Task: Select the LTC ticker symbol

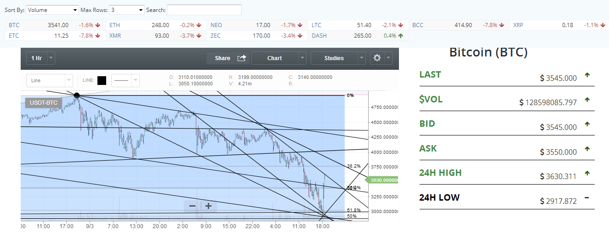Action: [316, 25]
